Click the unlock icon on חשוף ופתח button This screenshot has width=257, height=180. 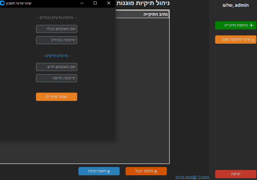(108, 171)
